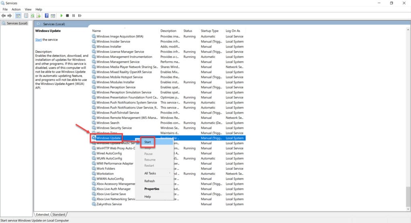Choose Help in the context menu
Viewport: 411px width, 223px height.
[x=155, y=197]
